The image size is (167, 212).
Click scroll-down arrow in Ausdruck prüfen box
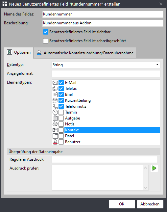[x=145, y=188]
